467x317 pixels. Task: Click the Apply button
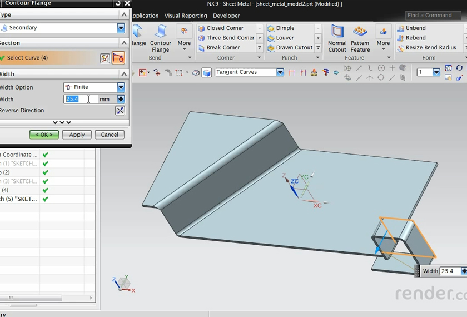pos(77,135)
